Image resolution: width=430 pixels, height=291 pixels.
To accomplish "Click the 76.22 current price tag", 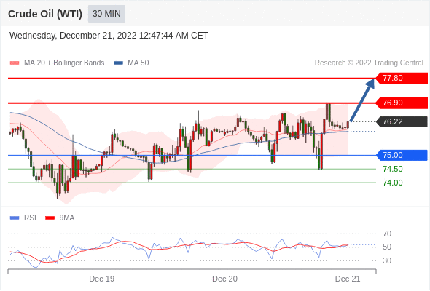I will (402, 121).
